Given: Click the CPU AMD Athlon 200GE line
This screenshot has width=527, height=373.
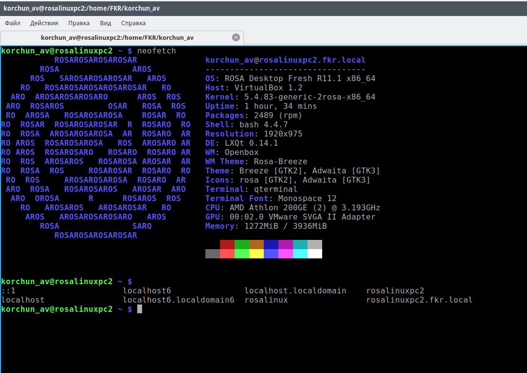Looking at the screenshot, I should [x=293, y=208].
